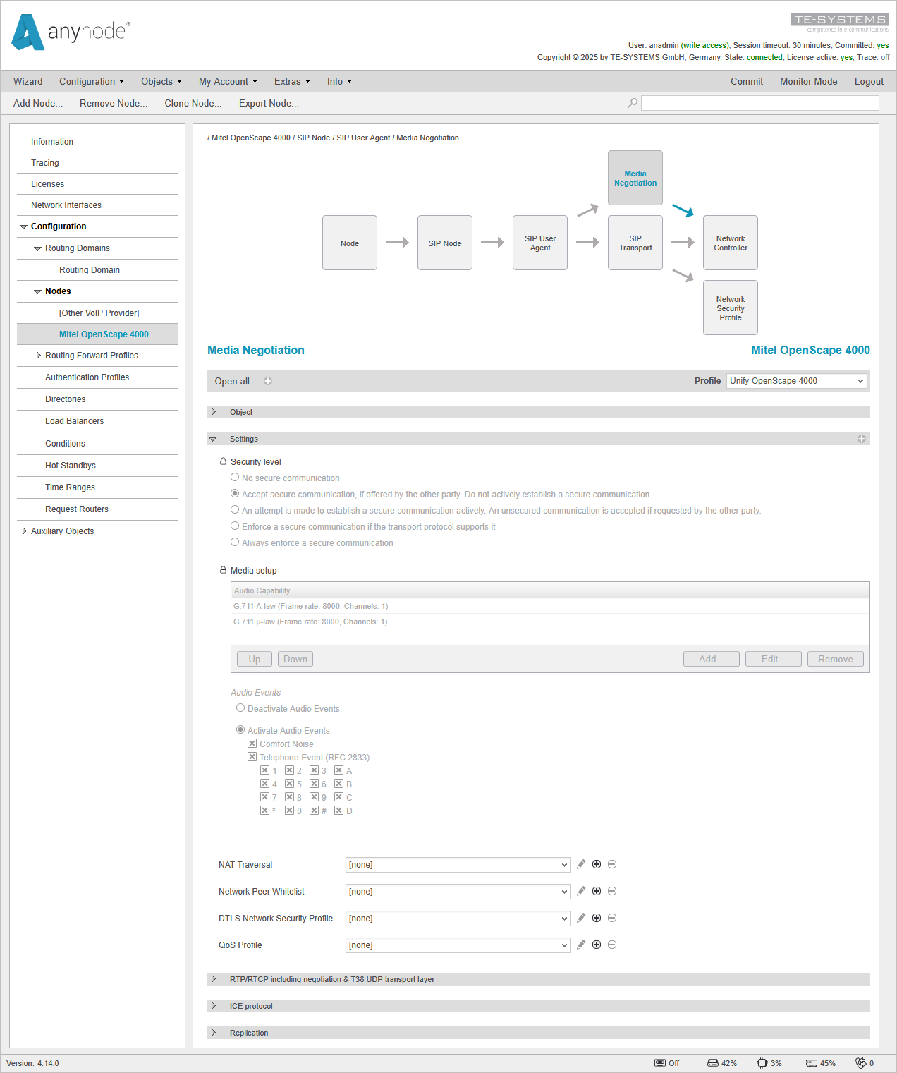
Task: Click Add under the Audio Capability list
Action: click(x=711, y=658)
